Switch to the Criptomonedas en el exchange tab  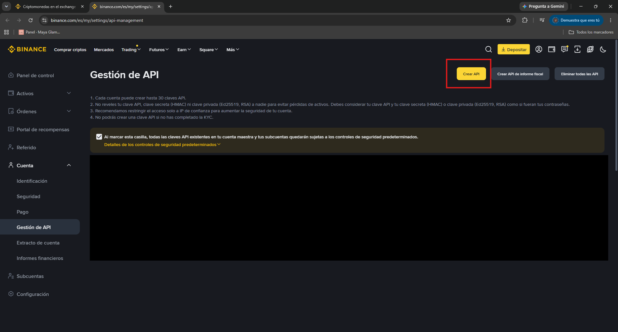tap(49, 7)
